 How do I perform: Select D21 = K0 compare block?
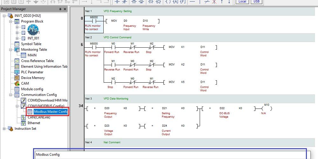(171, 108)
